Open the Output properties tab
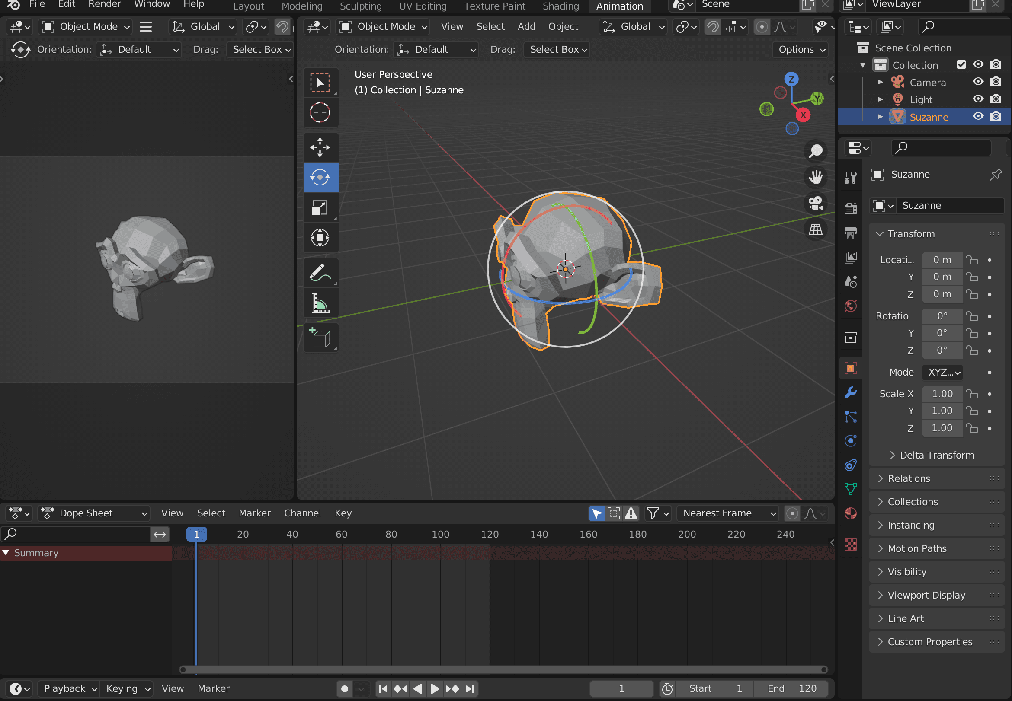 point(851,233)
